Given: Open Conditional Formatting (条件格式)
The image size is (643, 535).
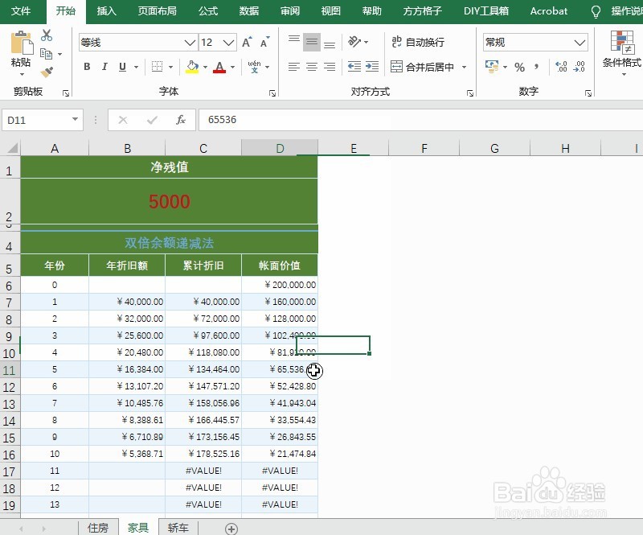Looking at the screenshot, I should pos(622,52).
